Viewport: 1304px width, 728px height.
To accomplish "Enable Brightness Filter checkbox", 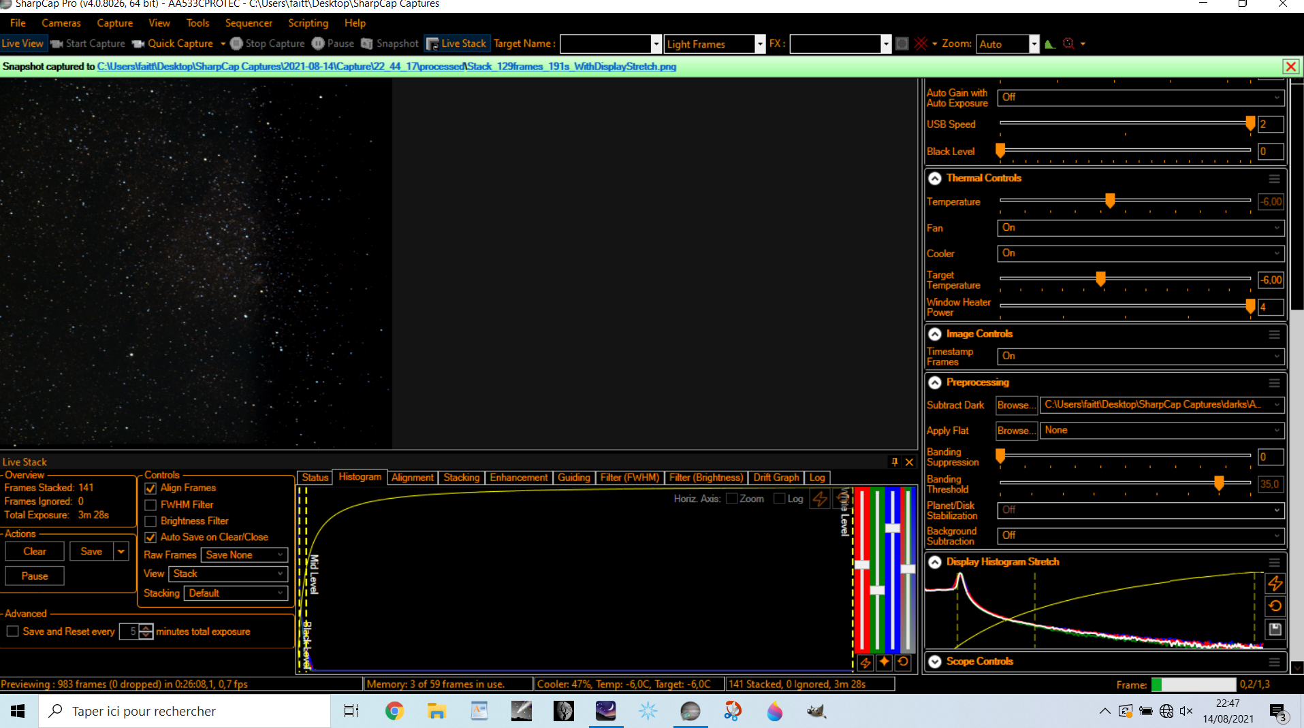I will pos(150,521).
